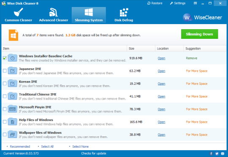Check the Help Files of Windows checkbox
The image size is (228, 157).
pyautogui.click(x=5, y=122)
